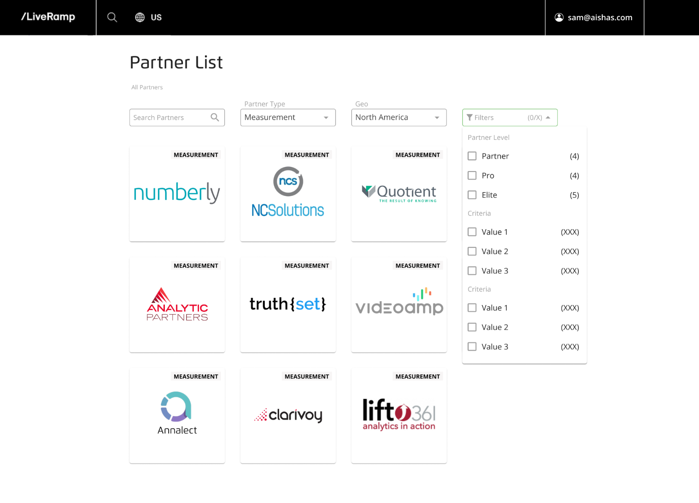Open the Annalect partner card
Viewport: 699px width, 503px height.
click(x=177, y=415)
